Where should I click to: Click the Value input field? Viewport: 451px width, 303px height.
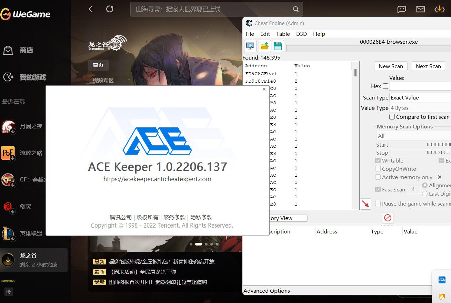point(420,86)
